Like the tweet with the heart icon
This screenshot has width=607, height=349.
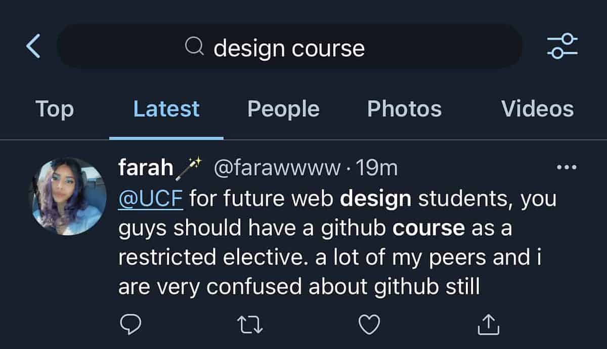point(369,324)
